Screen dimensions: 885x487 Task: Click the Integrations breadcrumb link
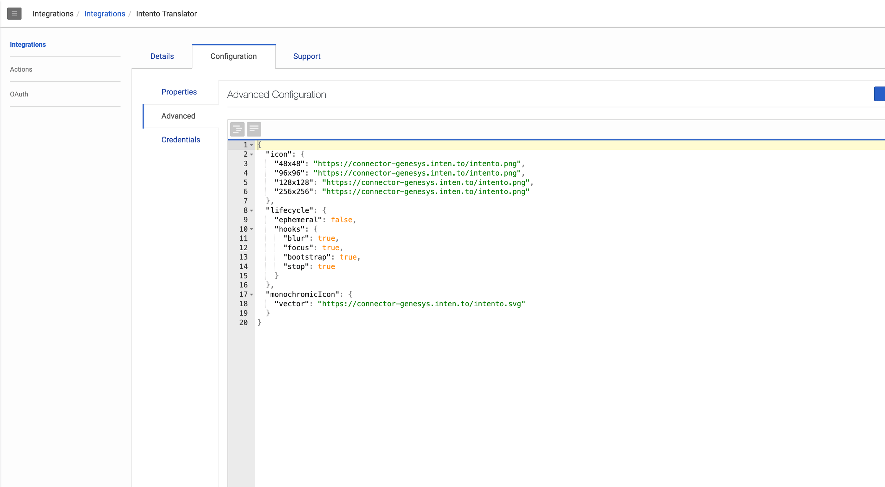pos(105,14)
